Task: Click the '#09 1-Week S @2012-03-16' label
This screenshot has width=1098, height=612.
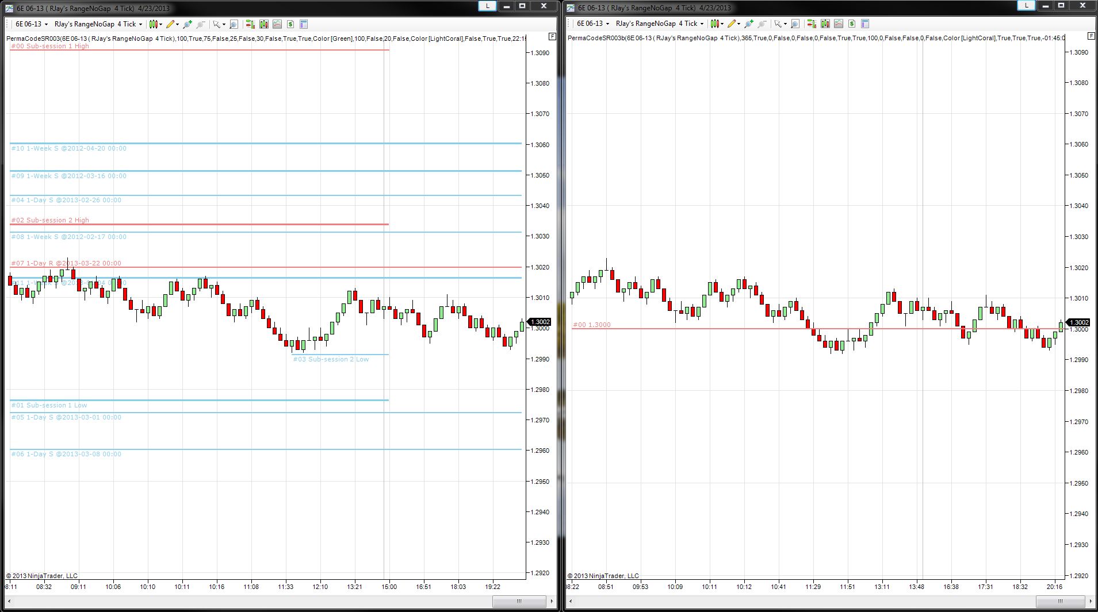Action: 69,176
